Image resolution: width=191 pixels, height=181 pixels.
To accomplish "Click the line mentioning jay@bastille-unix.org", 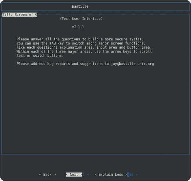I will pyautogui.click(x=85, y=64).
